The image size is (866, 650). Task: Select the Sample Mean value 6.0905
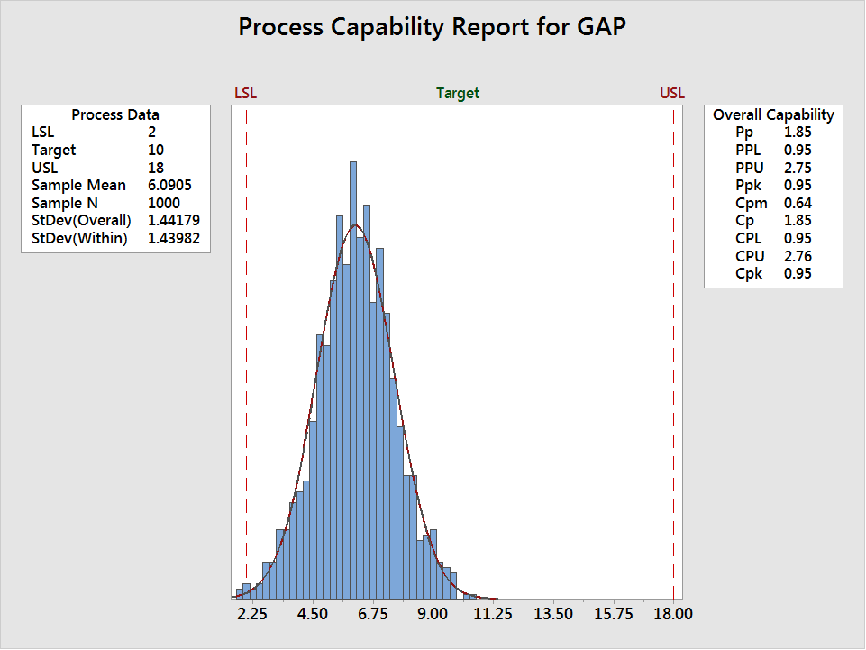(x=169, y=185)
